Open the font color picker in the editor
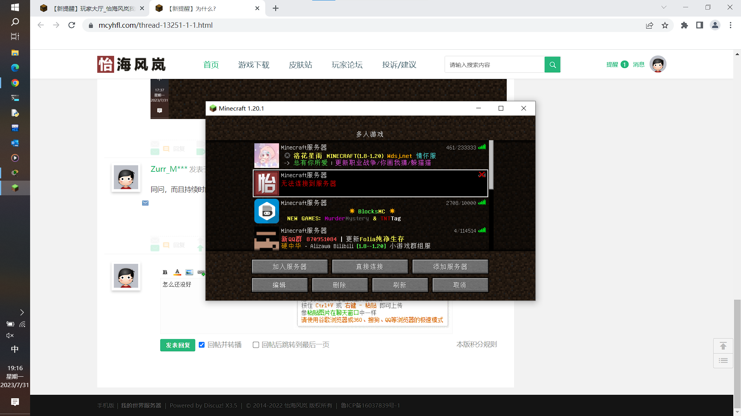This screenshot has height=416, width=741. [177, 272]
